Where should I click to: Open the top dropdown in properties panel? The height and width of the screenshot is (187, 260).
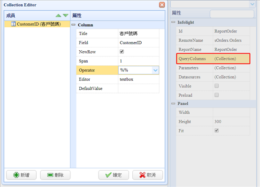(x=252, y=4)
